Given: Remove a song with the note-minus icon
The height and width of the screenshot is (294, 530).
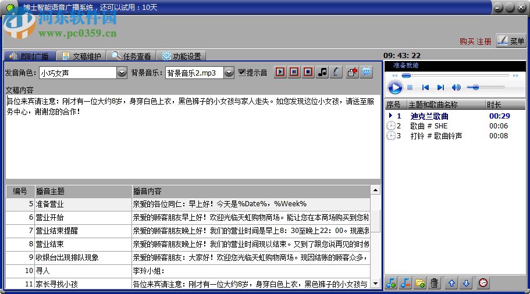Looking at the screenshot, I should 405,283.
